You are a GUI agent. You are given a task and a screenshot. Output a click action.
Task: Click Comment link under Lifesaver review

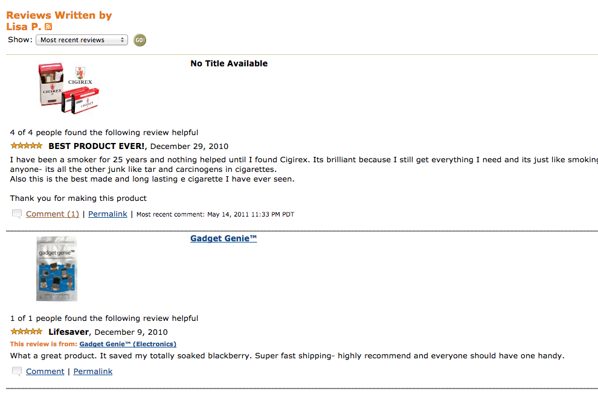click(x=45, y=372)
